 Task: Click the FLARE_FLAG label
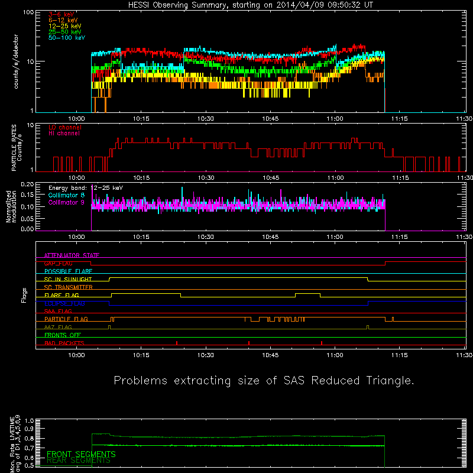point(61,295)
